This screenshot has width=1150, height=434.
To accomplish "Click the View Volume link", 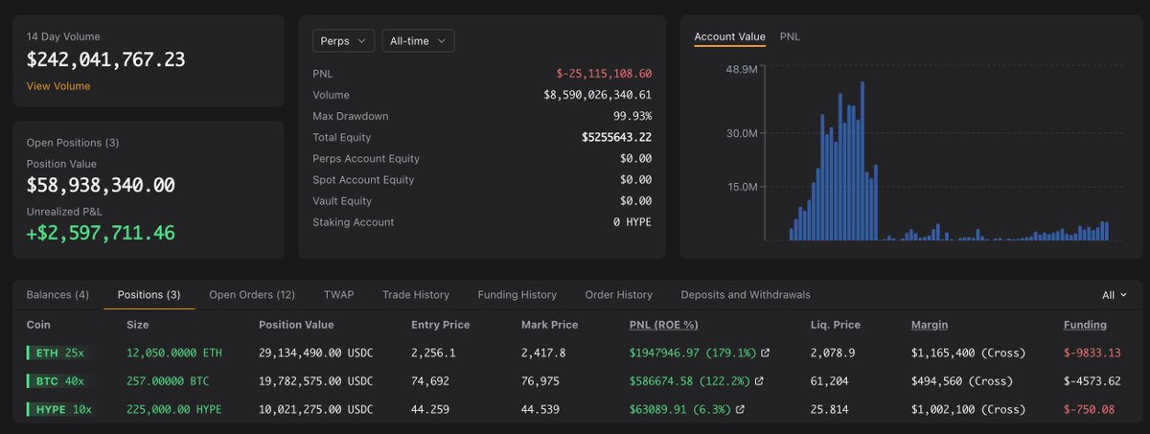I will coord(58,86).
